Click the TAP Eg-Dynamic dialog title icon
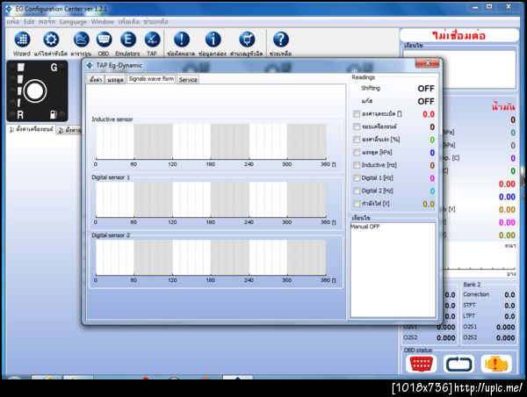 click(90, 65)
